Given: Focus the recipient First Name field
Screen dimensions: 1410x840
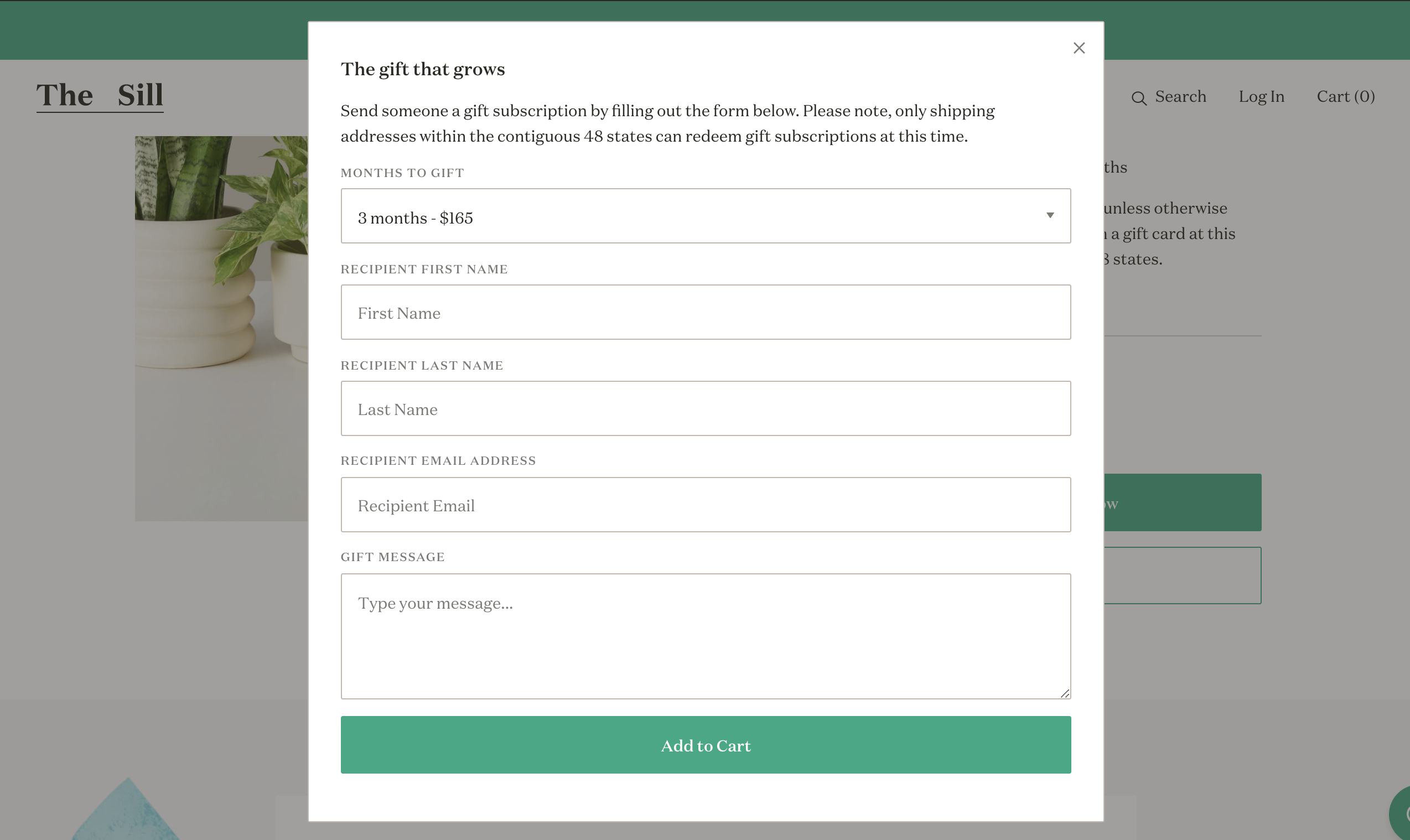Looking at the screenshot, I should [706, 313].
